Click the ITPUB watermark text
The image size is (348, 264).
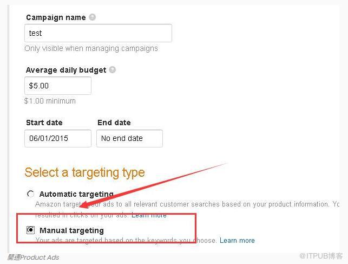tap(321, 256)
